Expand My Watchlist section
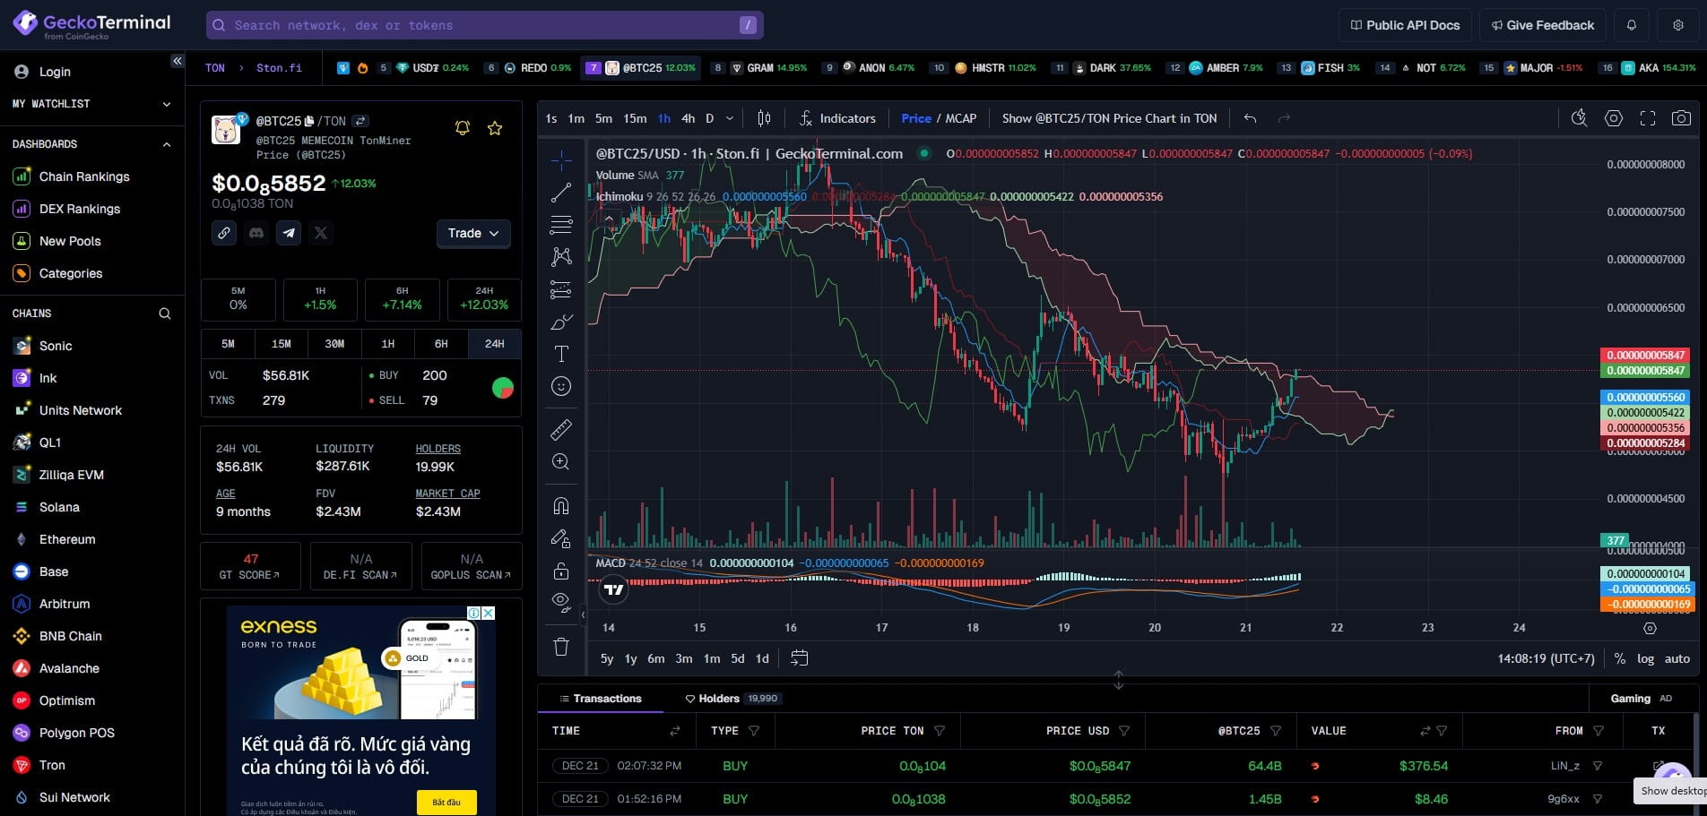The image size is (1707, 816). tap(166, 104)
